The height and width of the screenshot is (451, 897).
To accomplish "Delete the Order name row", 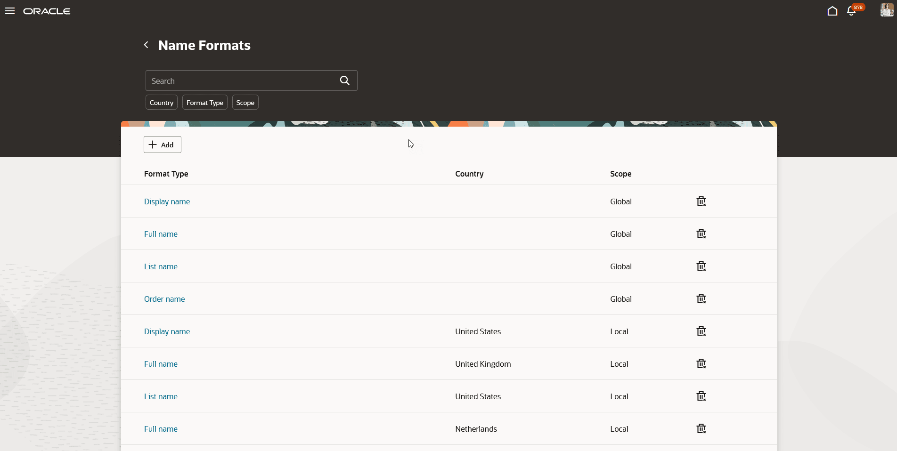I will click(701, 299).
